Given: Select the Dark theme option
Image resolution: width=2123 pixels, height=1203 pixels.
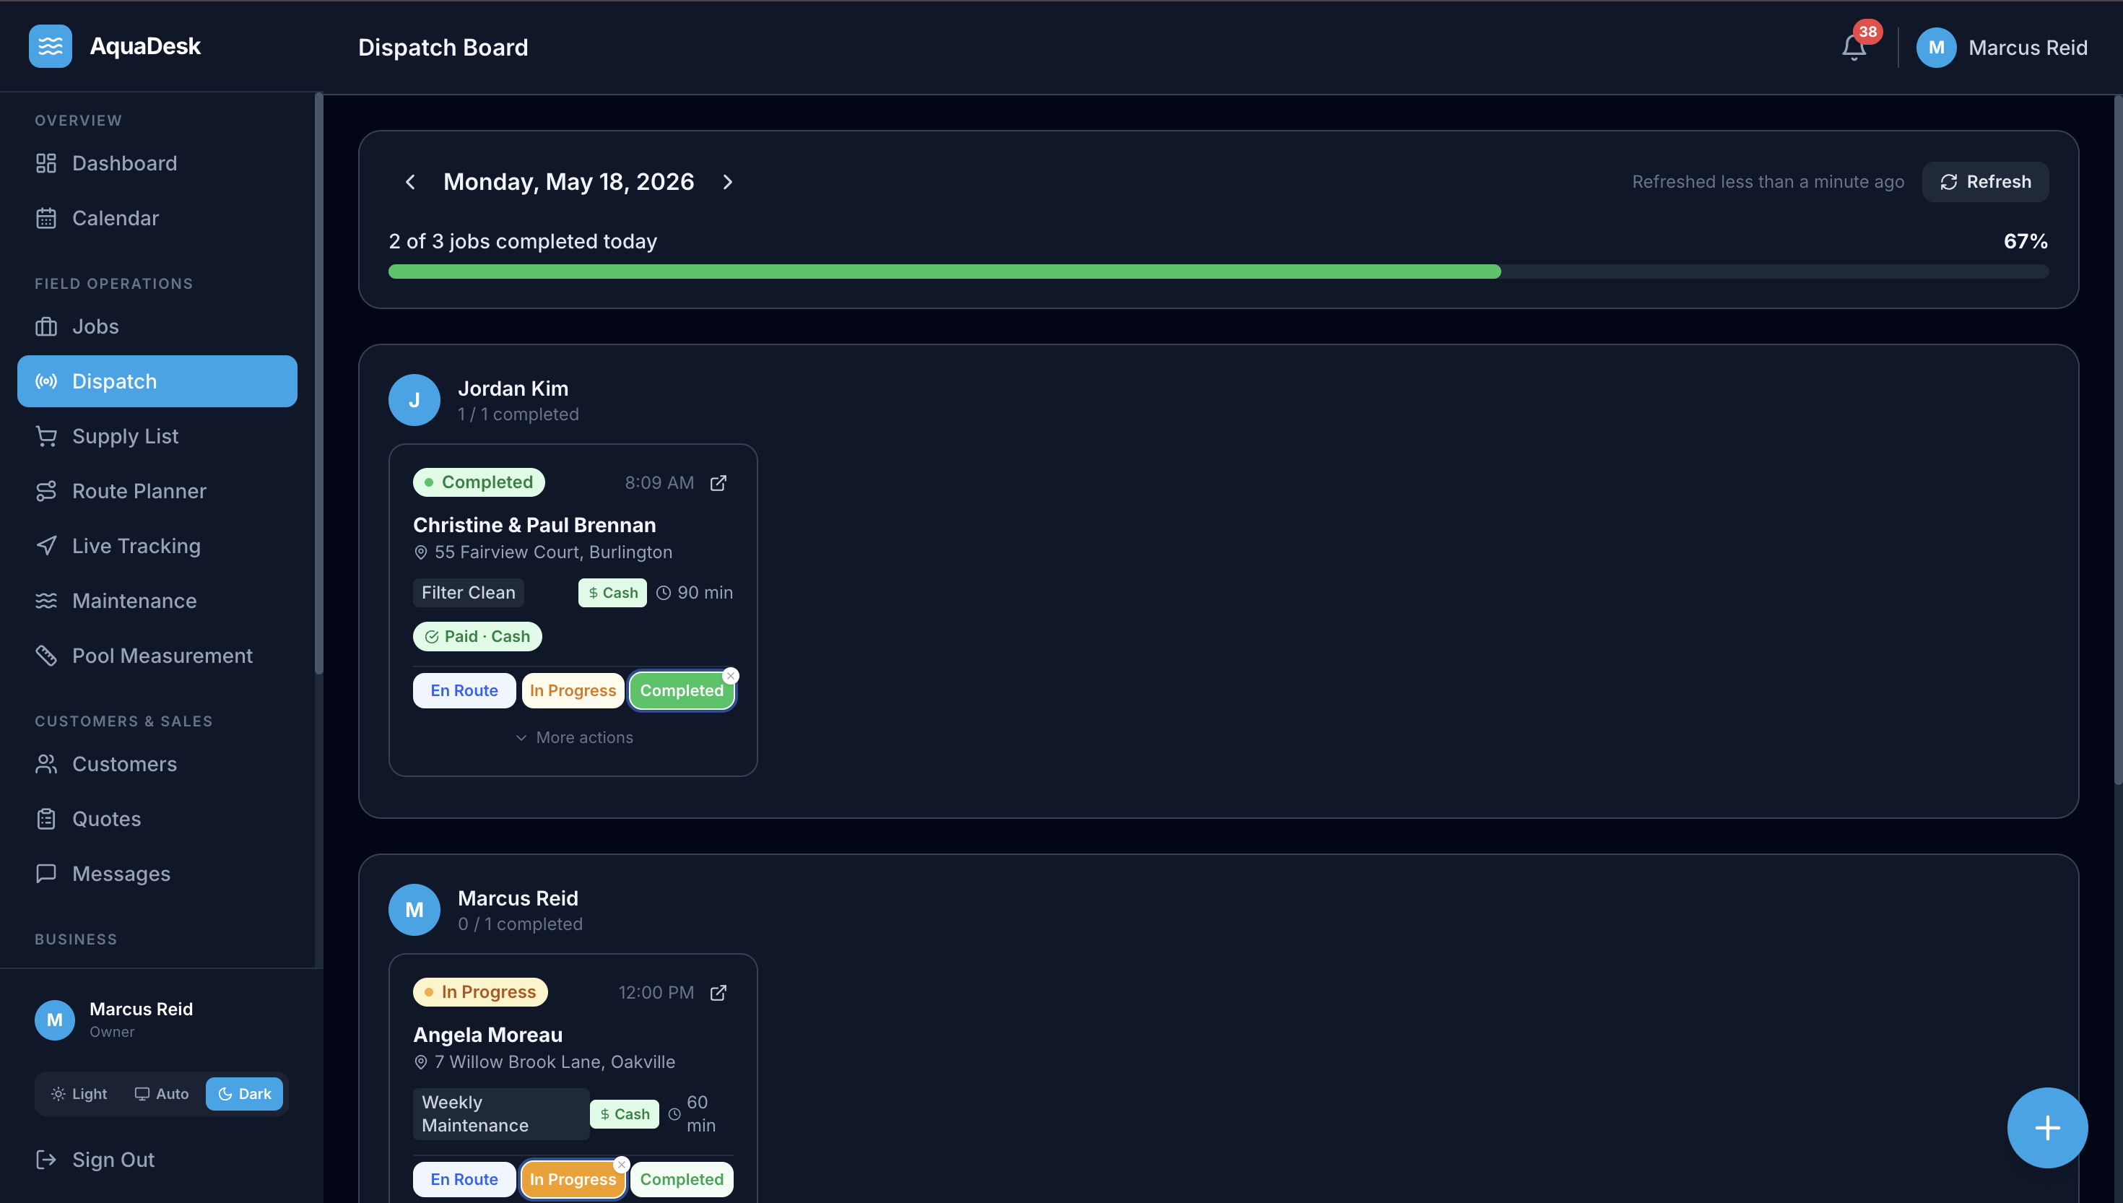Looking at the screenshot, I should coord(245,1094).
